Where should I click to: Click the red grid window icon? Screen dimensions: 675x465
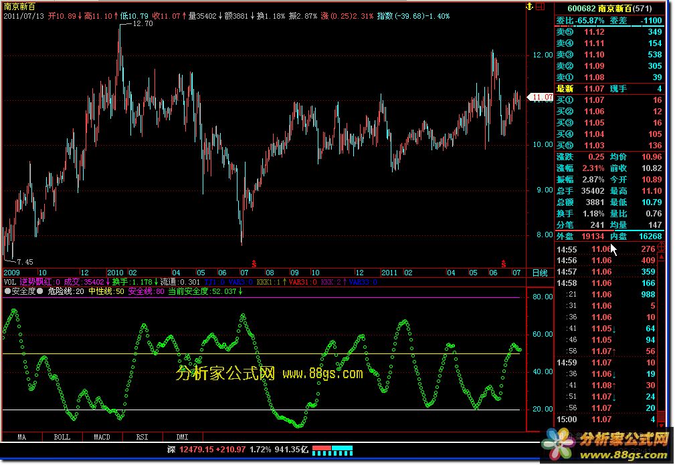point(541,7)
